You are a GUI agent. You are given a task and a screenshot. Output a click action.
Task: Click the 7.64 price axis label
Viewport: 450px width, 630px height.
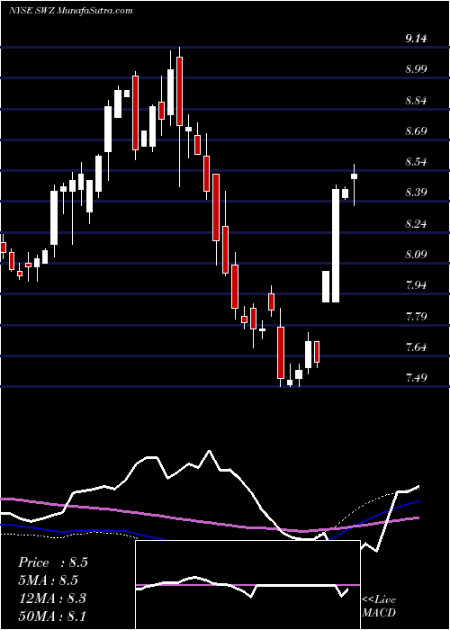coord(416,346)
